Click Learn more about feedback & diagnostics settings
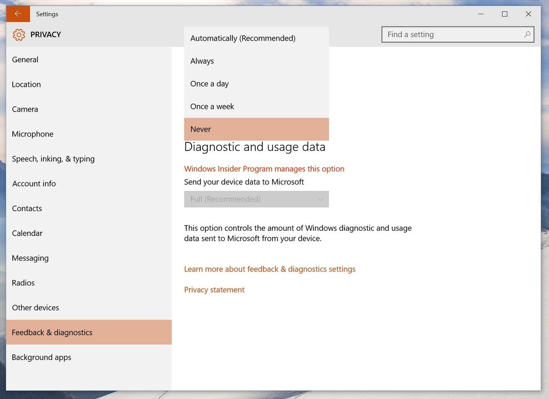The image size is (549, 399). (270, 269)
